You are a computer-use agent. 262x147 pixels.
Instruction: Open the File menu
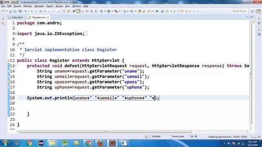point(3,6)
